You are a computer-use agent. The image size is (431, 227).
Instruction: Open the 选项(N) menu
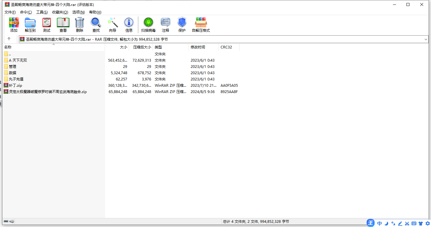78,12
